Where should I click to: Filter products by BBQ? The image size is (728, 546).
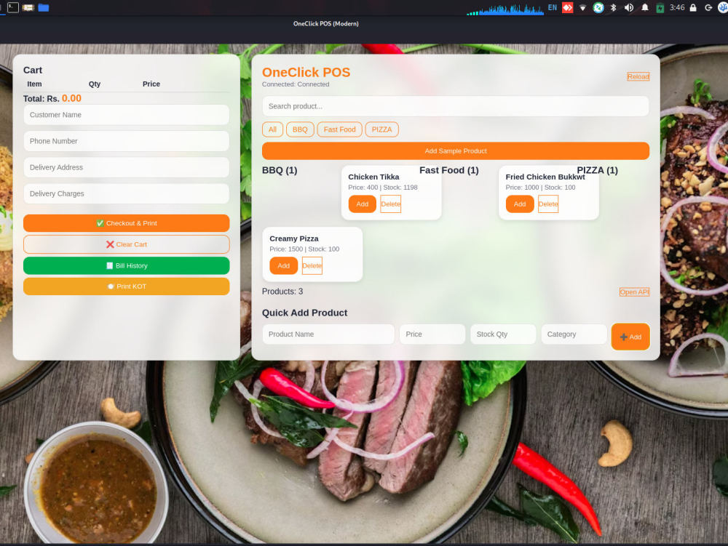pos(300,129)
